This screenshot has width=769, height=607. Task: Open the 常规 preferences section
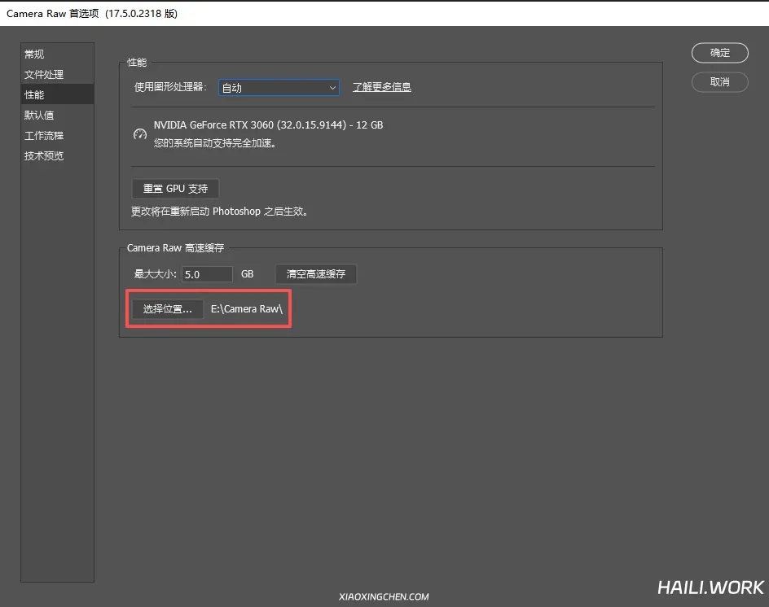34,55
